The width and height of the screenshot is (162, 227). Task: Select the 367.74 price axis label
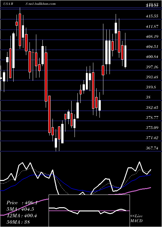(x=152, y=148)
